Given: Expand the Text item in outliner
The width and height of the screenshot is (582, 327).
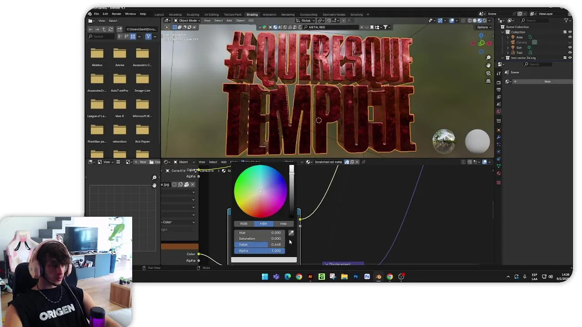Looking at the screenshot, I should 508,53.
